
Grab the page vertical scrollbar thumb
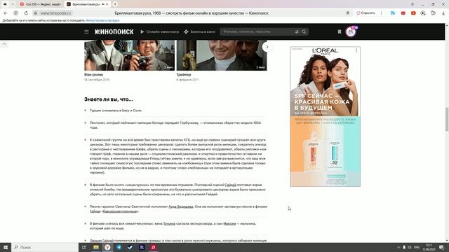coord(447,119)
